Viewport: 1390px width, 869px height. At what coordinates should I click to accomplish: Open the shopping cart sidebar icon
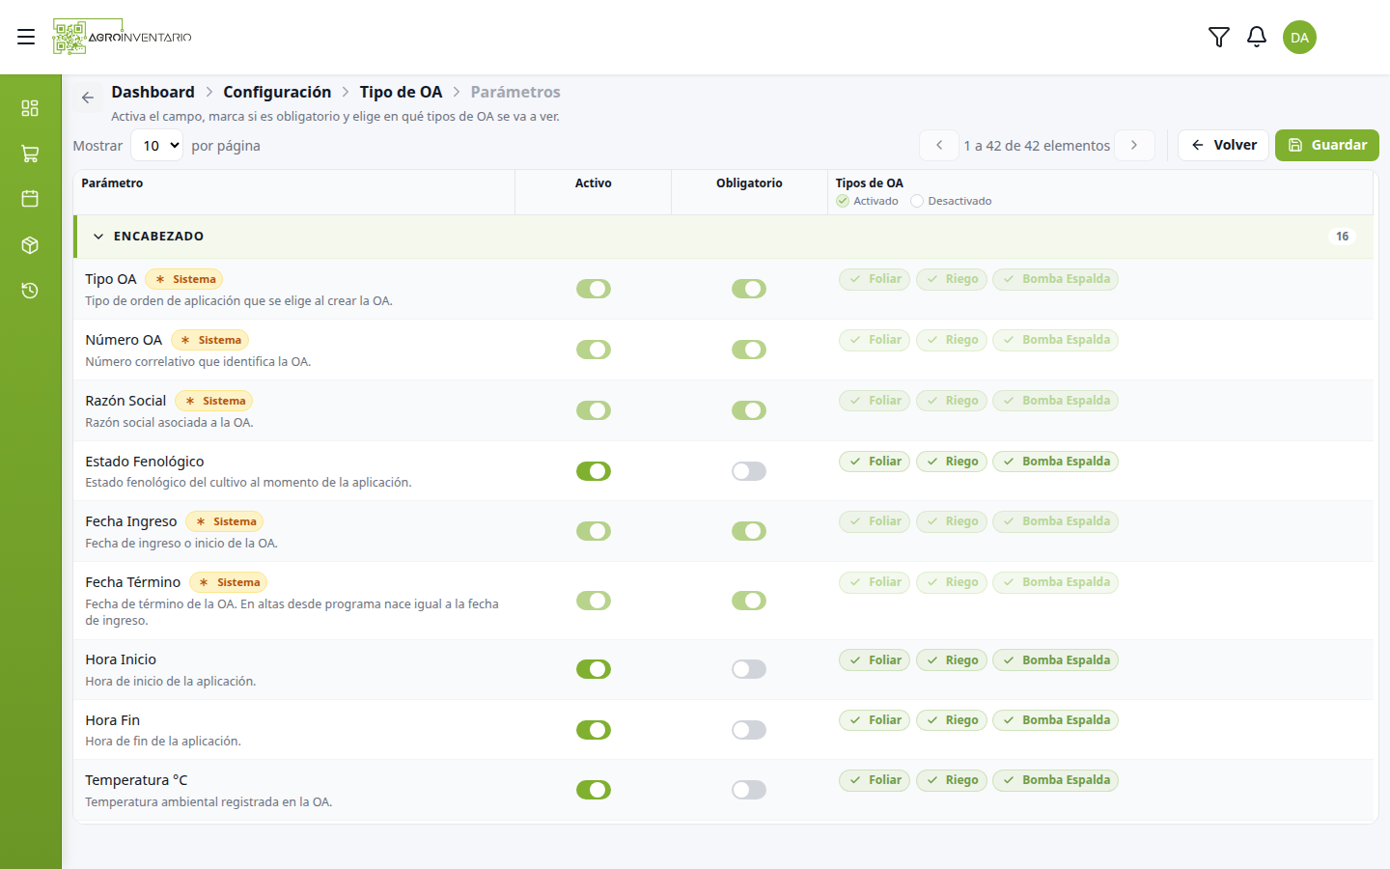pyautogui.click(x=30, y=154)
